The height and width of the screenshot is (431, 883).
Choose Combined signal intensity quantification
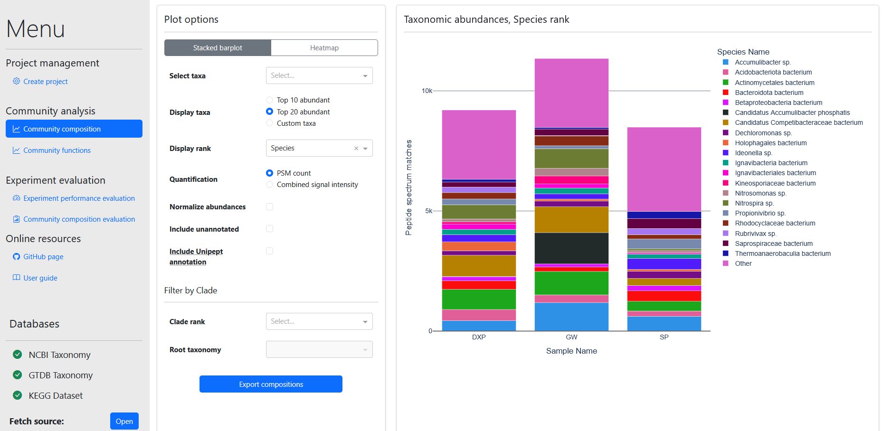[x=270, y=185]
